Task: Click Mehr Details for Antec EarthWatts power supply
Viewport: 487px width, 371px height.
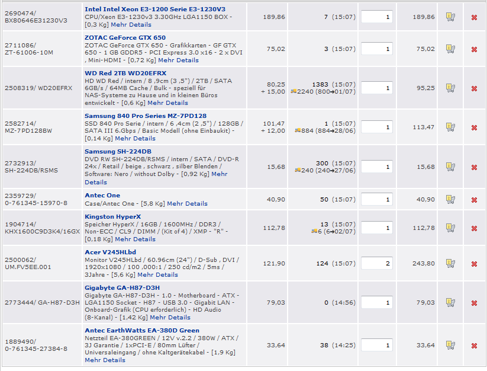Action: [105, 360]
